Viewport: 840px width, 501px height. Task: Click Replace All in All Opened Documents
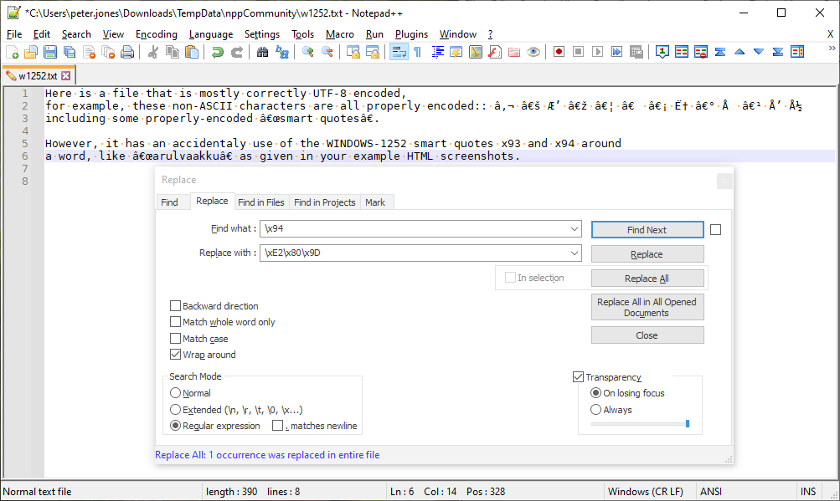(647, 307)
